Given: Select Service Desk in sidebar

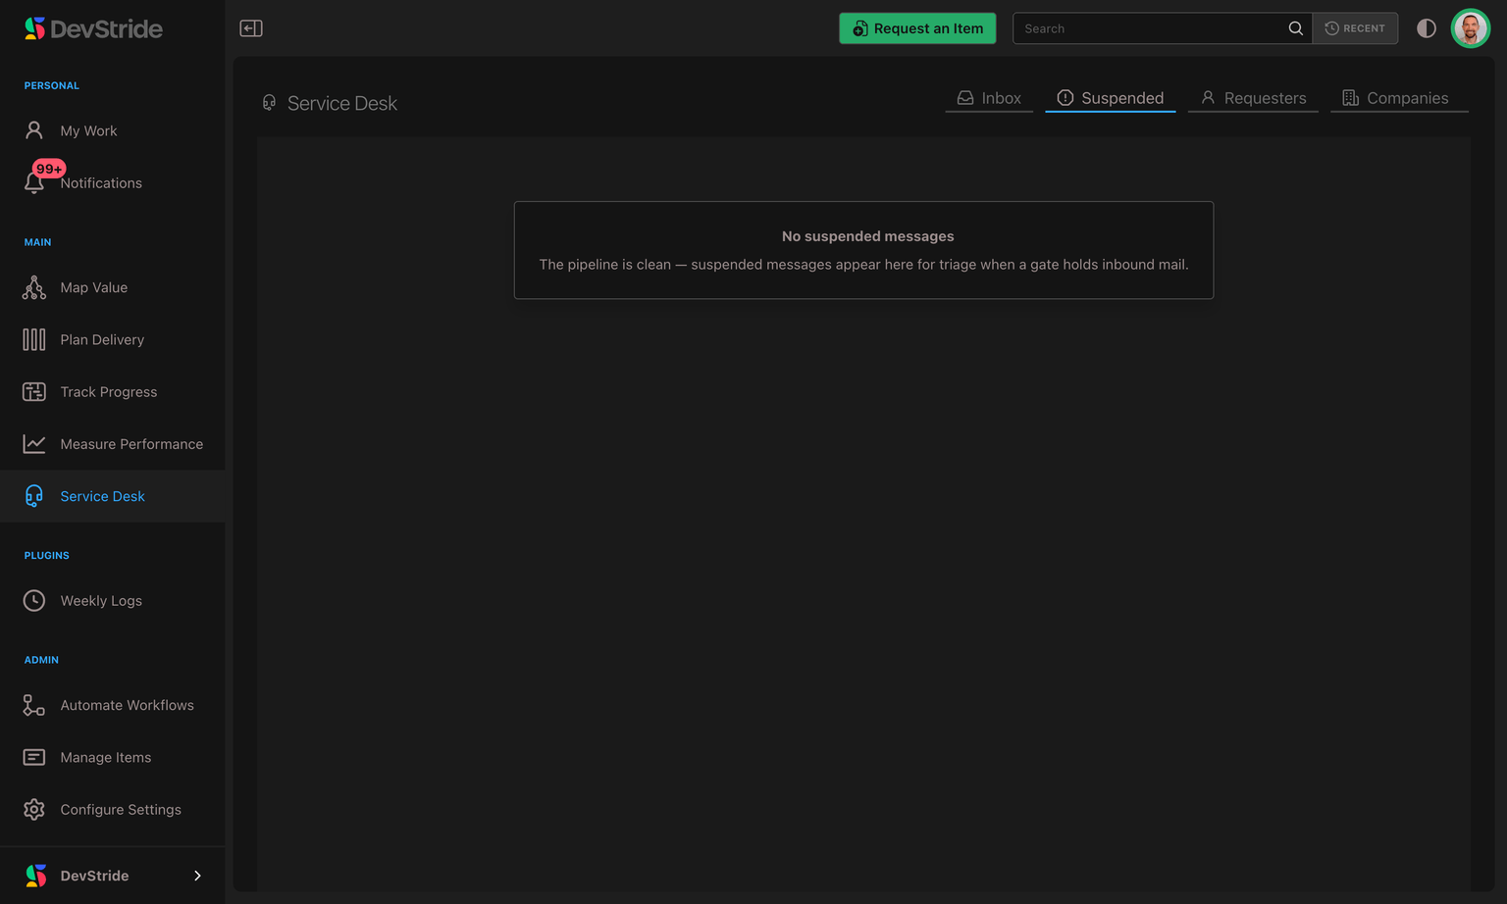Looking at the screenshot, I should (113, 496).
